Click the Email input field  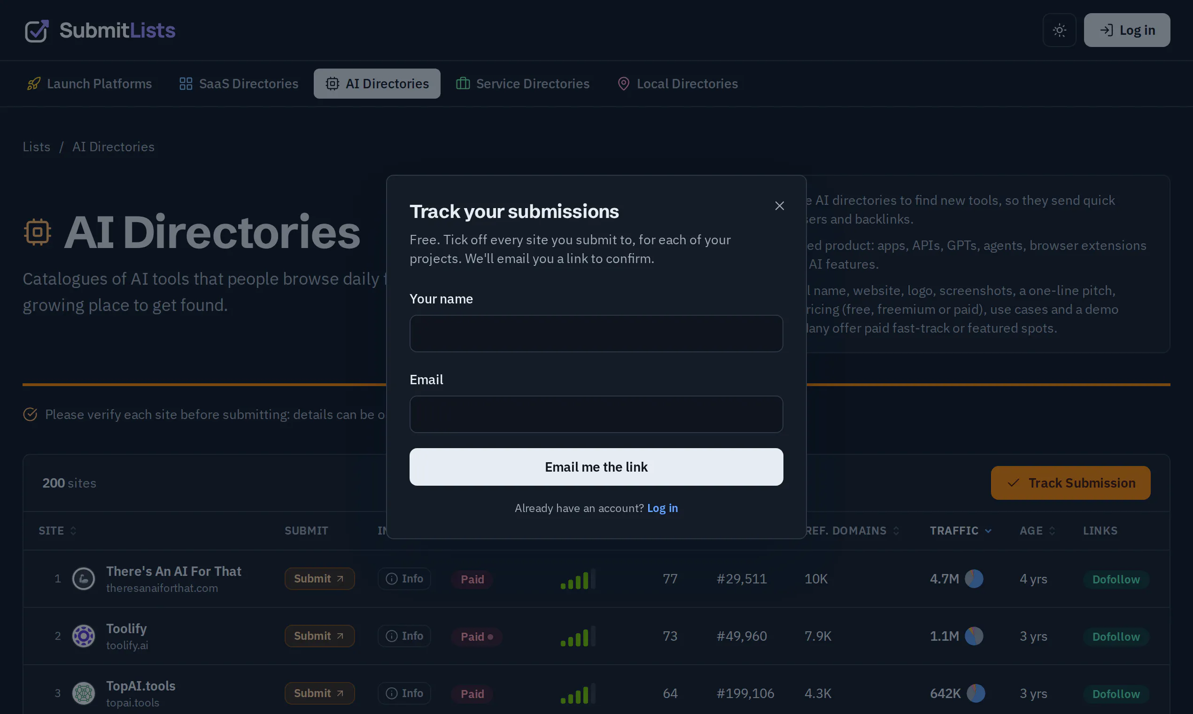(x=596, y=414)
